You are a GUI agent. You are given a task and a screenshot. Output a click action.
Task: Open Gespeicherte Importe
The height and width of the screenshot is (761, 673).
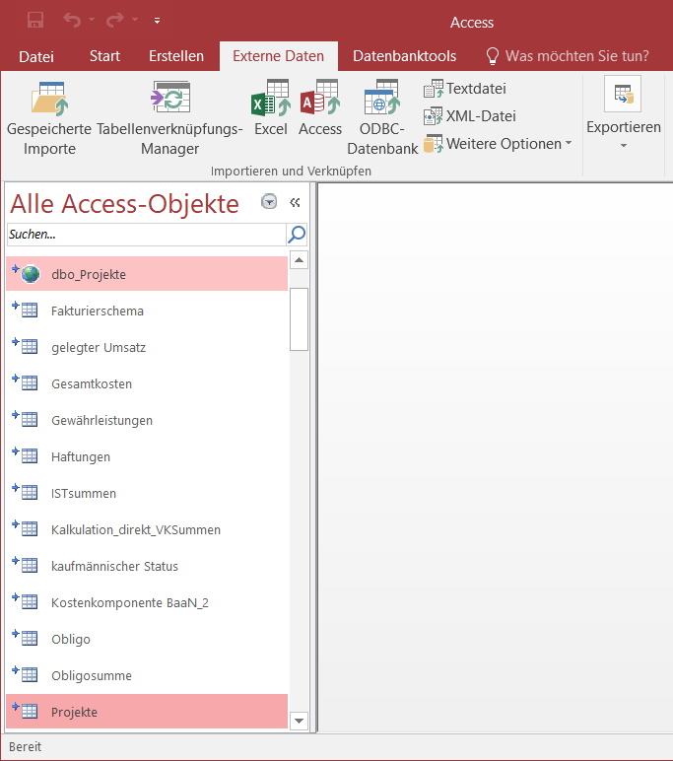49,118
